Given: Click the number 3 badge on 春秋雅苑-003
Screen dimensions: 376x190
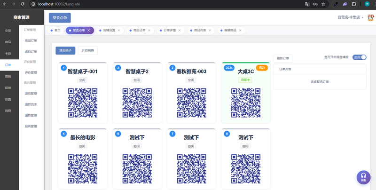Looking at the screenshot, I should coord(172,68).
